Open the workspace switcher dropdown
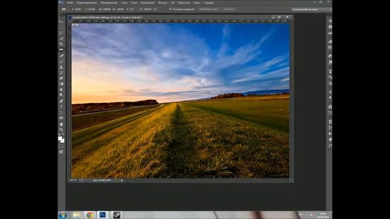 click(311, 10)
